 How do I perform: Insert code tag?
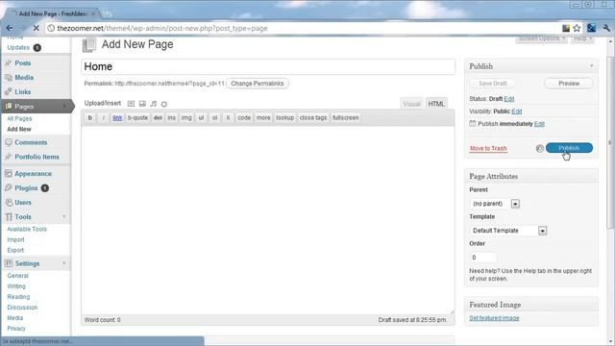(244, 117)
